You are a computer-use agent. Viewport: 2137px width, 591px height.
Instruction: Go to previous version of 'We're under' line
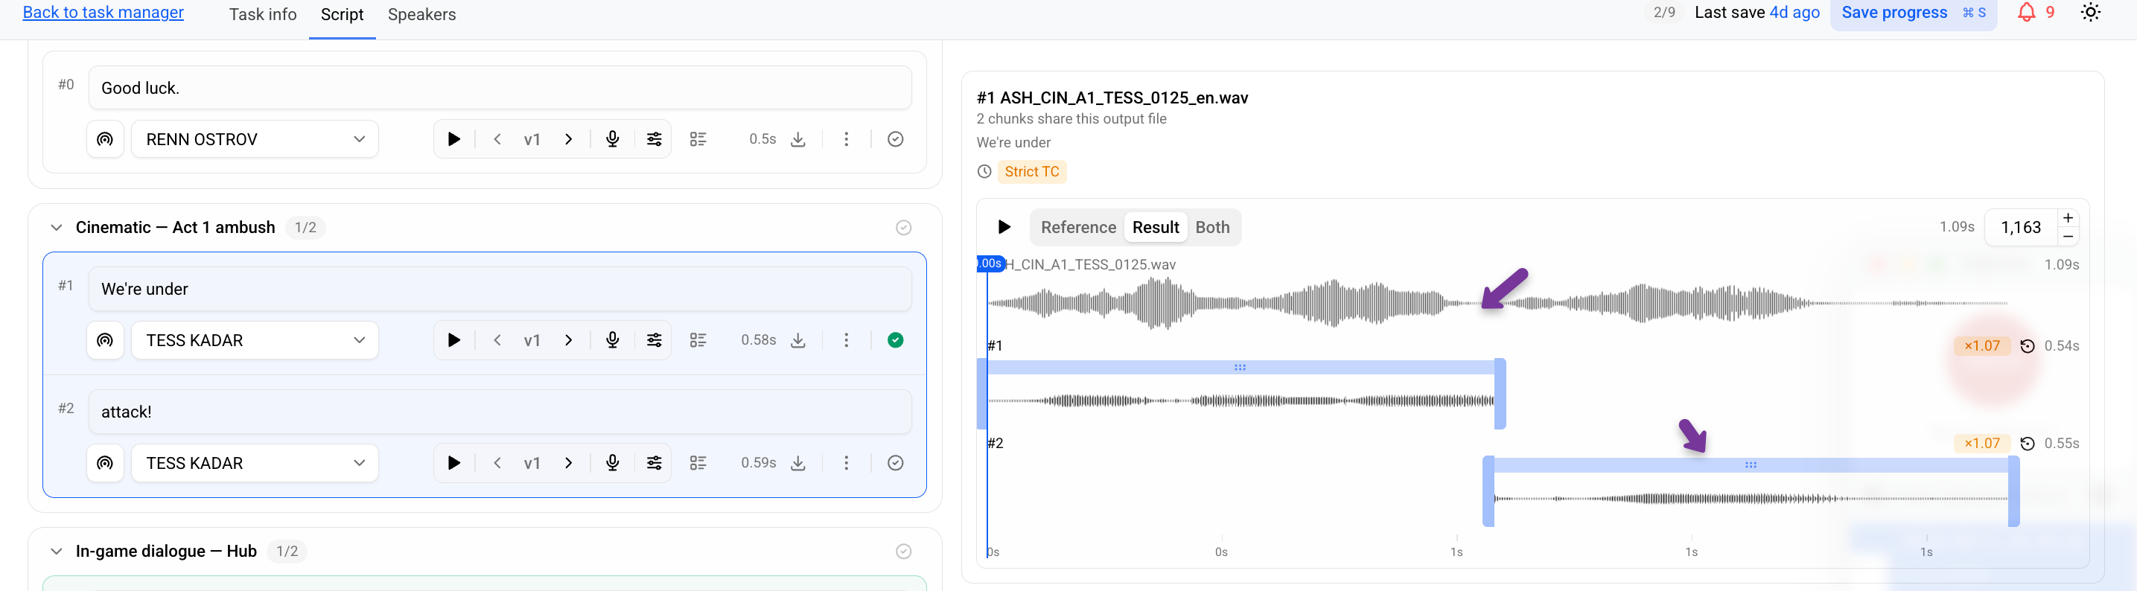coord(497,340)
